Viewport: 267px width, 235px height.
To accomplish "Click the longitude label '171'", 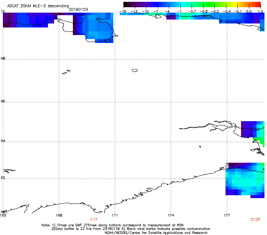I will pos(115,215).
